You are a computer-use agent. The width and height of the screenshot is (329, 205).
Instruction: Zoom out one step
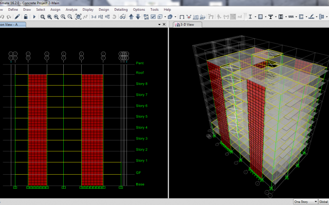point(70,17)
